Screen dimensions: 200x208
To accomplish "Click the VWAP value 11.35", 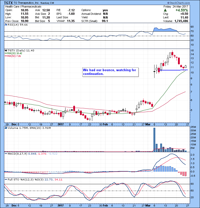I will click(71, 21).
